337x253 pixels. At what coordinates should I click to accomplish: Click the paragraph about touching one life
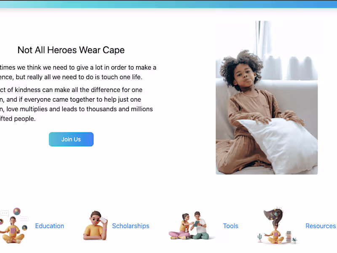78,72
